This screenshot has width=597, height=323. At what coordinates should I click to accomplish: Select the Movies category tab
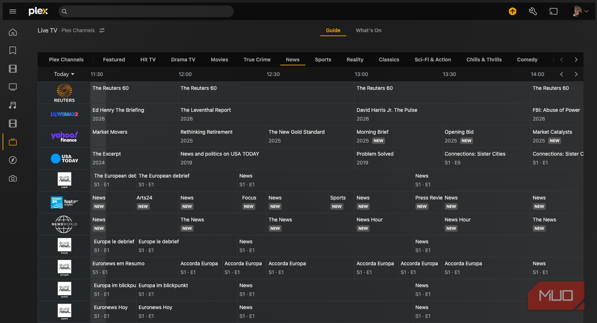[220, 60]
